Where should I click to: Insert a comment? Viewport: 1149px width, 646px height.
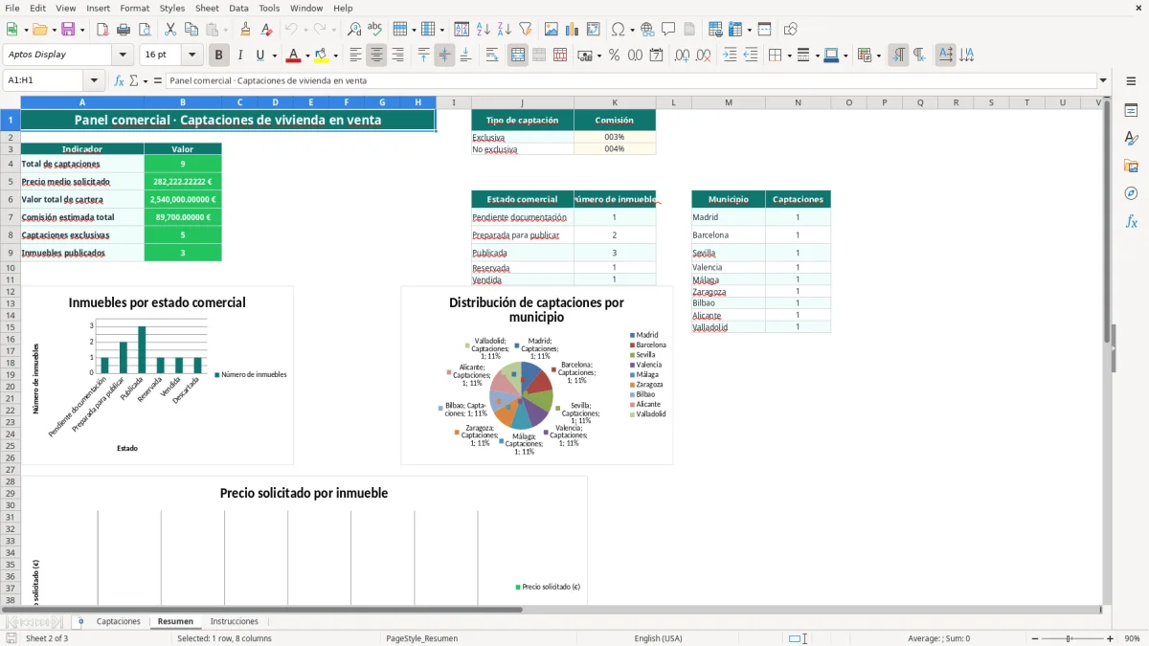point(668,30)
